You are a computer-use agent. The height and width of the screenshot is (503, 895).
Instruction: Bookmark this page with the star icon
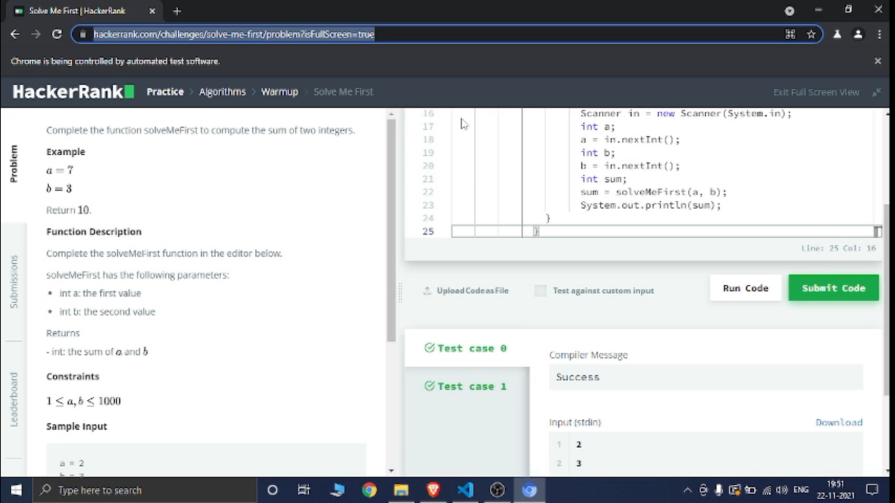[811, 34]
